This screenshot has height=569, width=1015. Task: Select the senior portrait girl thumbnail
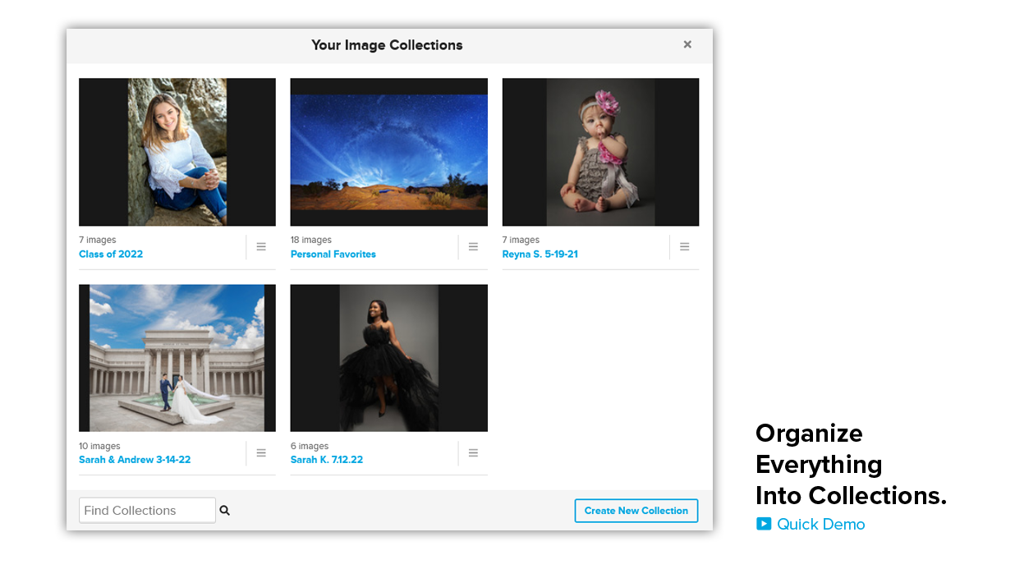[177, 152]
